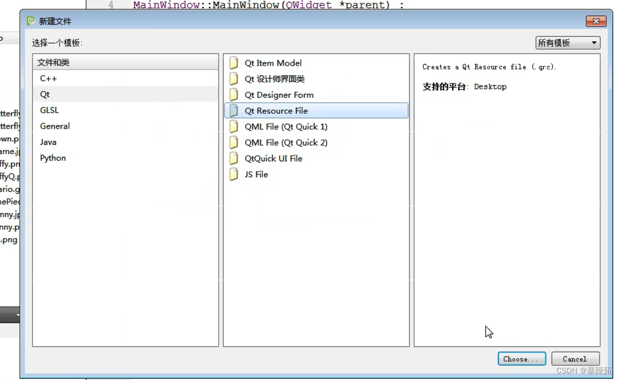Click the Choose... button

point(522,358)
